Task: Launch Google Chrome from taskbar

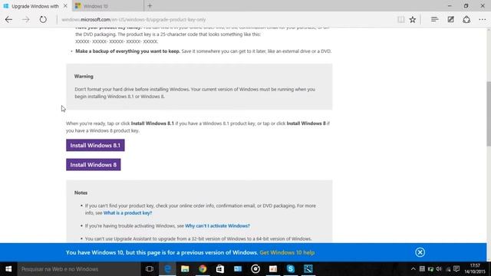Action: (x=203, y=269)
